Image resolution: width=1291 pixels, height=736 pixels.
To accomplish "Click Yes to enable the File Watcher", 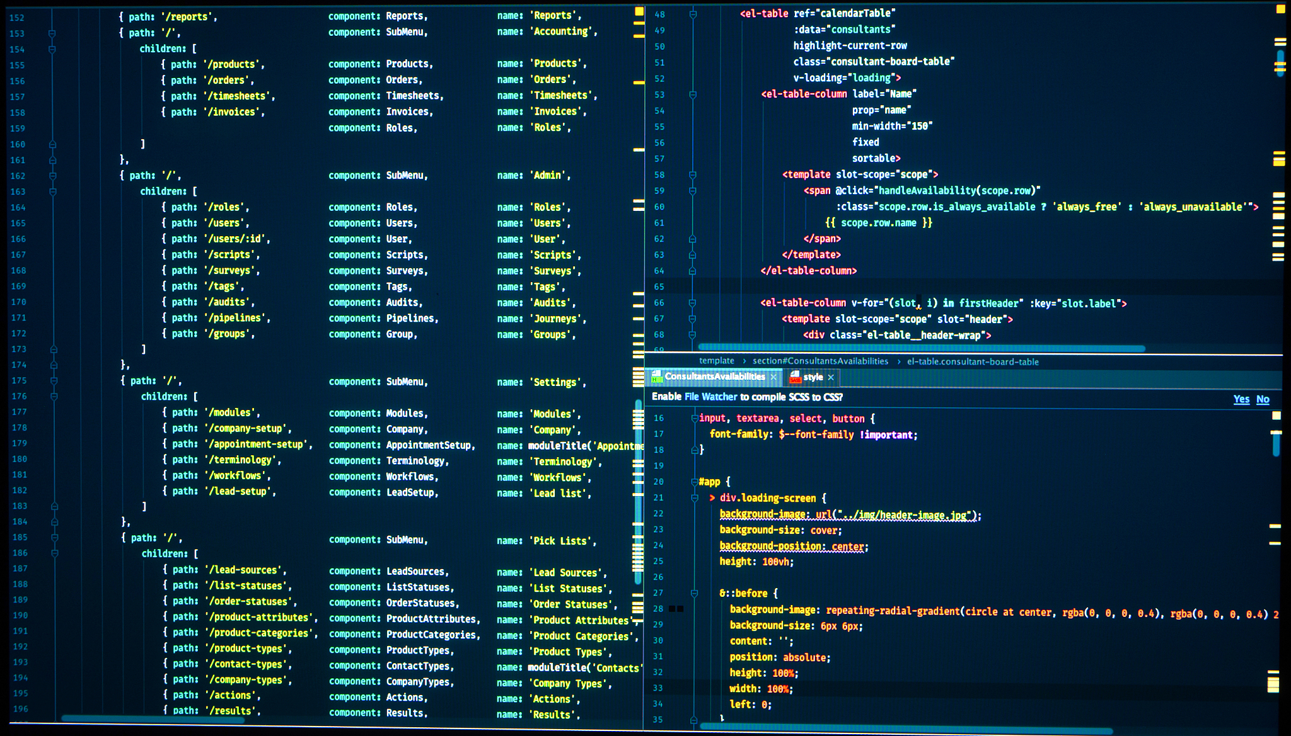I will (x=1241, y=399).
